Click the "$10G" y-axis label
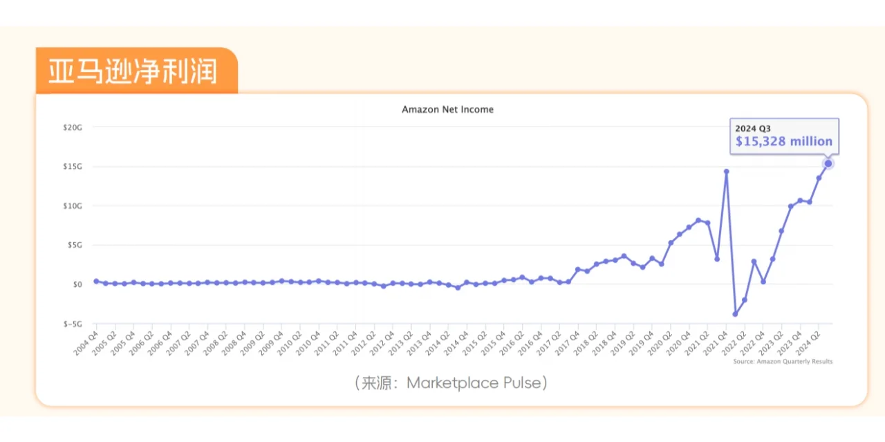885x442 pixels. tap(72, 206)
